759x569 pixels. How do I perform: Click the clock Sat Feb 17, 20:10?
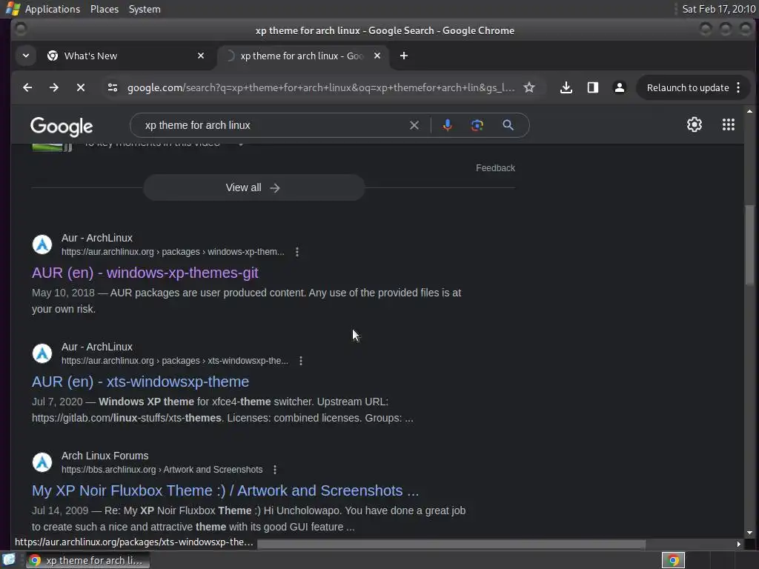(x=718, y=9)
